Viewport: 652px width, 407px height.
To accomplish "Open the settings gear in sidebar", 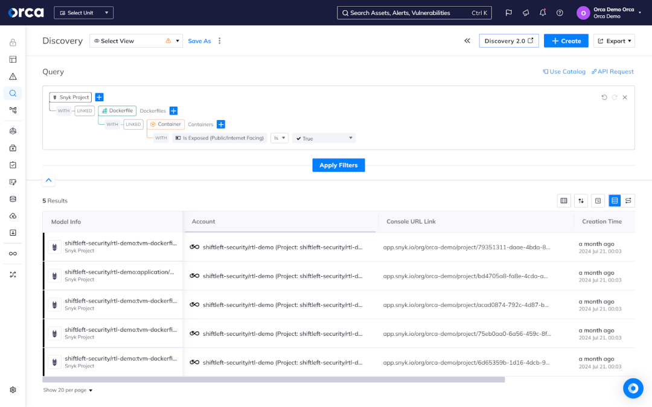I will [x=13, y=390].
